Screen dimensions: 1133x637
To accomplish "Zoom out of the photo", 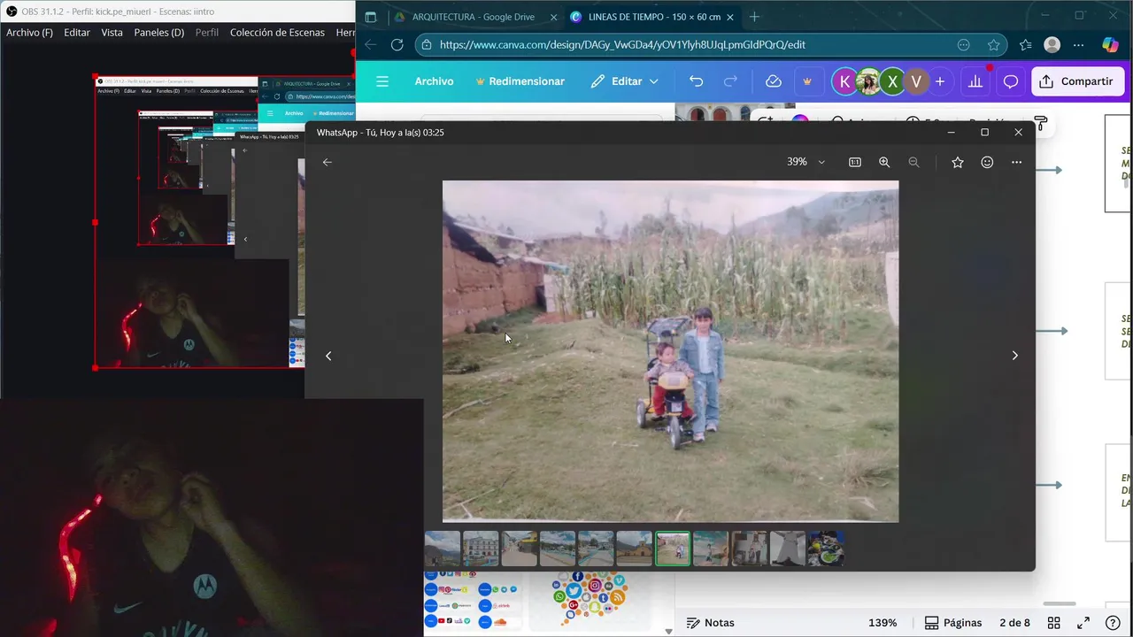I will (913, 162).
